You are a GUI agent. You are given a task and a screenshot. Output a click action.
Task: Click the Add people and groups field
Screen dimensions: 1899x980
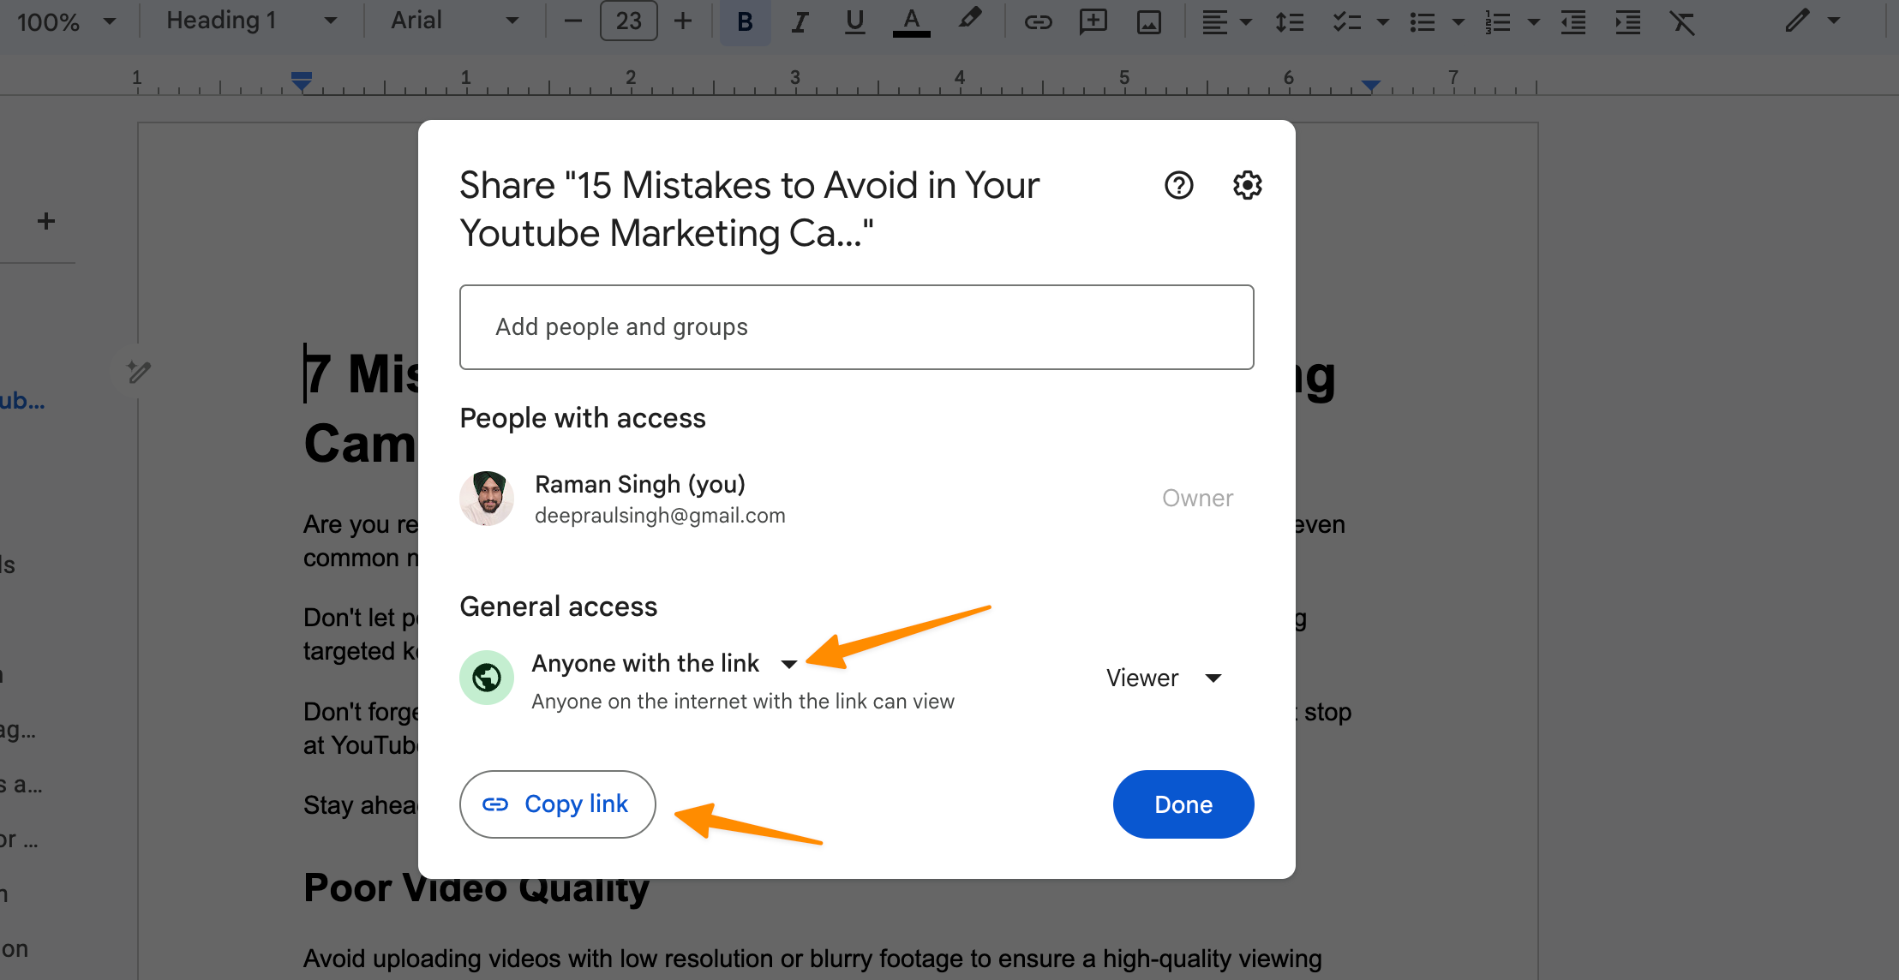tap(856, 327)
